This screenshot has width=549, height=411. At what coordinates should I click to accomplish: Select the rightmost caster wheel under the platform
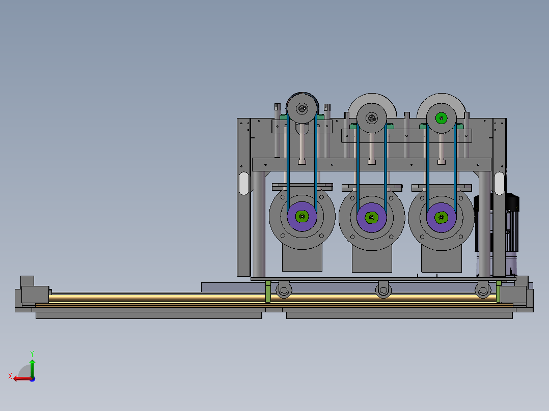coord(483,290)
